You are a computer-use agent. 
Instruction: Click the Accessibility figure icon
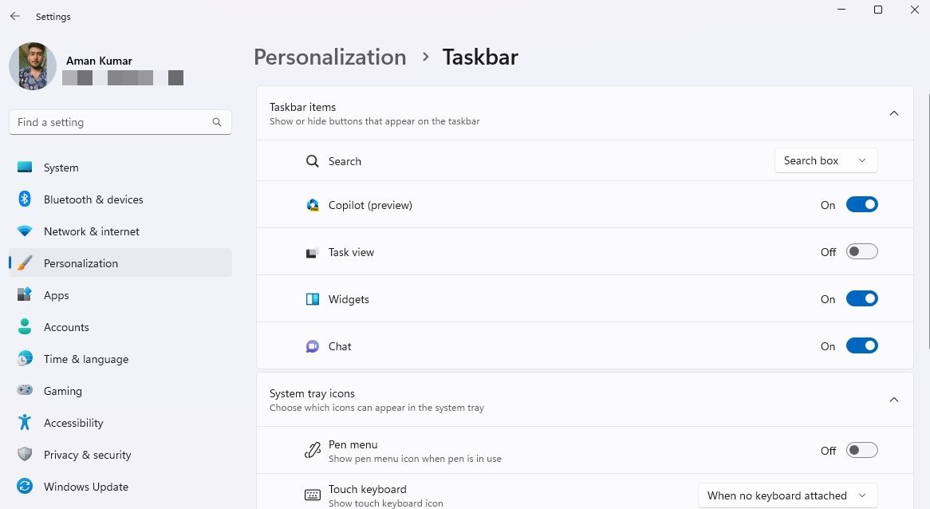[x=24, y=422]
